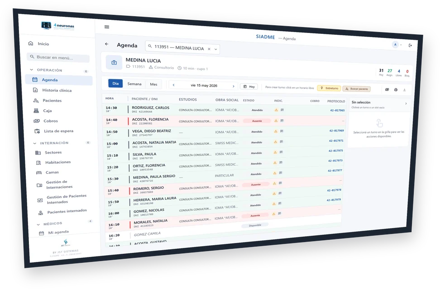
Task: Click Ausente status on ROMERO, SERGIO row
Action: point(256,185)
